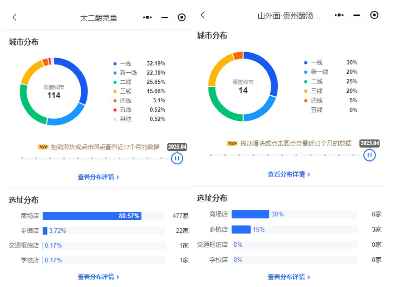
Task: Go back from 太二酸菜鱼 page
Action: 14,17
